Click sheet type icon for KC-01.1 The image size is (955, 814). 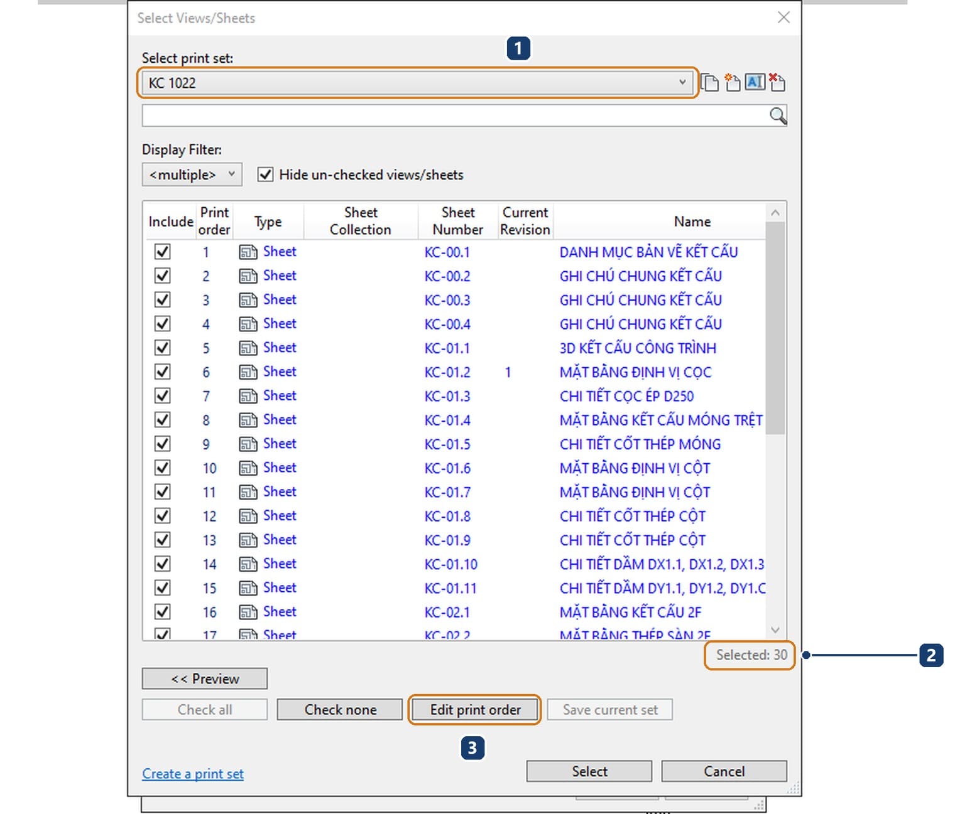pos(248,348)
